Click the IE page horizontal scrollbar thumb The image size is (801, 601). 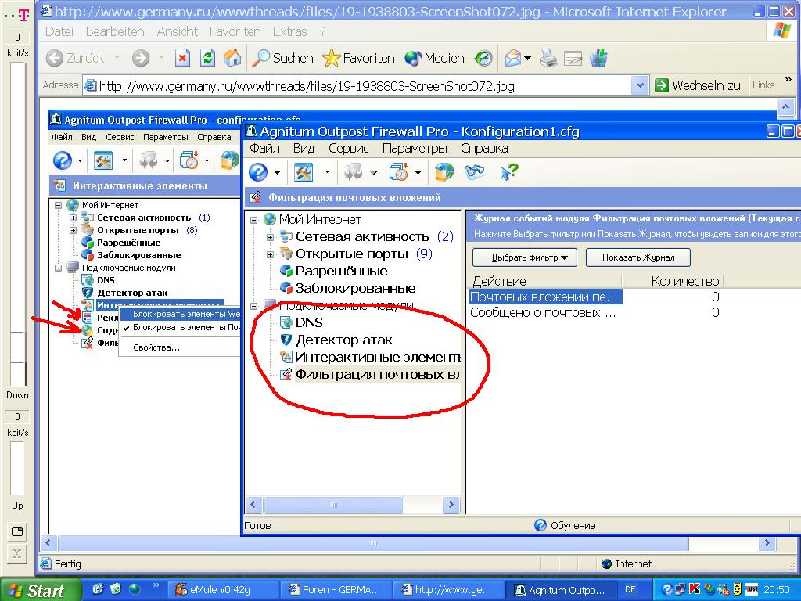(x=373, y=543)
